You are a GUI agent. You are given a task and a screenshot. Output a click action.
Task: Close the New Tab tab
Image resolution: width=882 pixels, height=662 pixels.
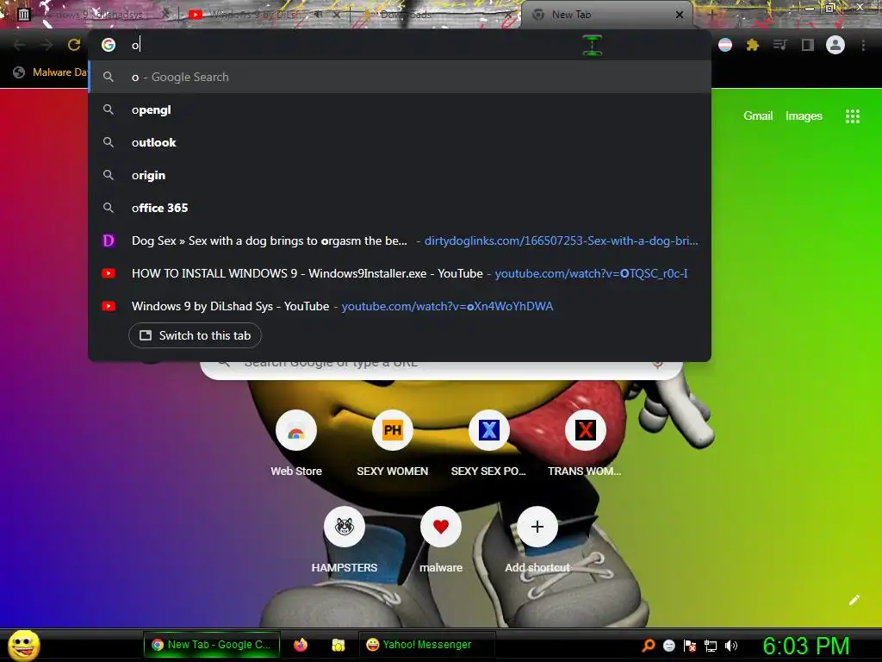coord(680,15)
